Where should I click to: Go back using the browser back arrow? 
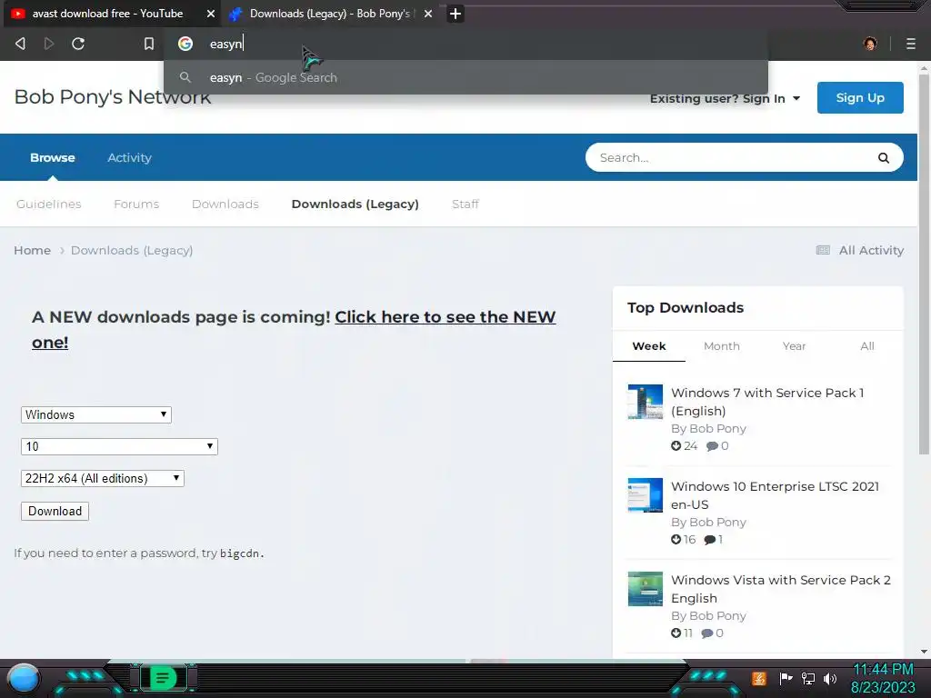point(20,44)
